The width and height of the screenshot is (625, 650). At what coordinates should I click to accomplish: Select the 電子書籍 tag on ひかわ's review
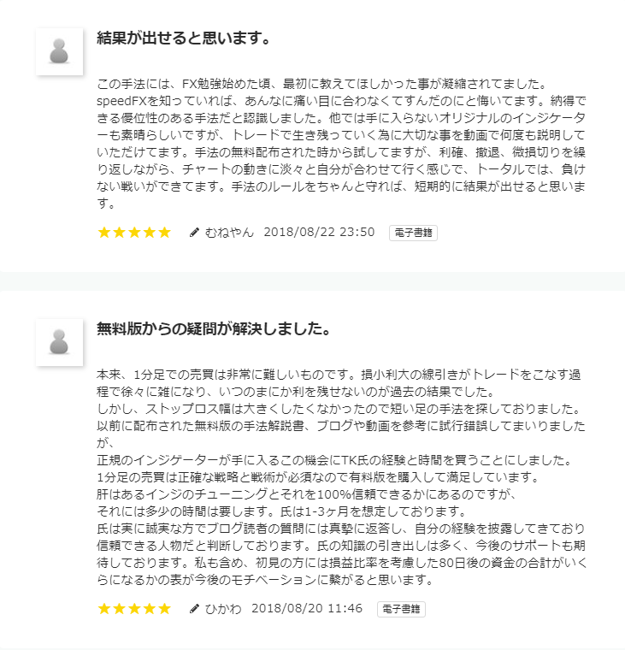pyautogui.click(x=401, y=609)
